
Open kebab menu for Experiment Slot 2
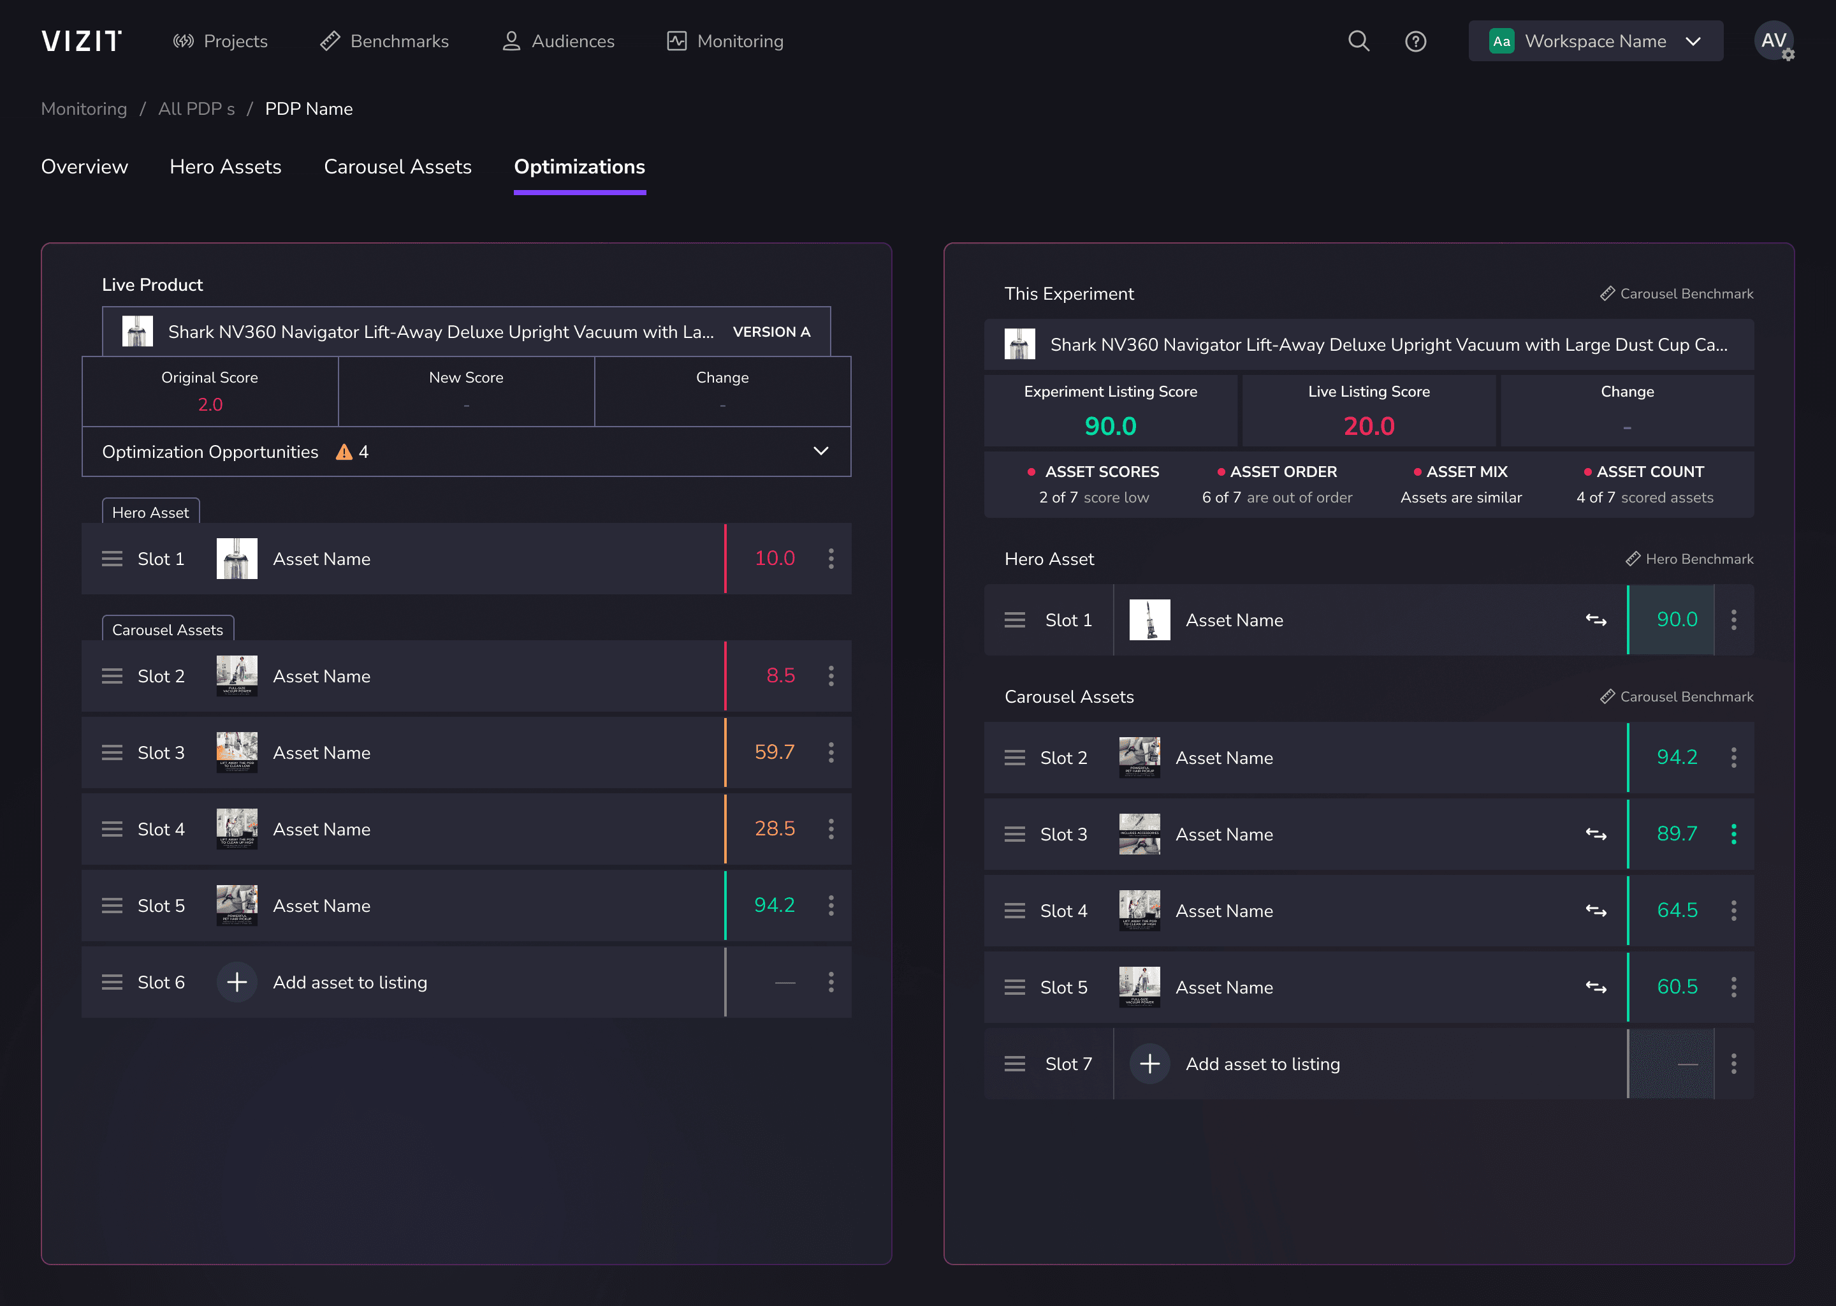[1734, 758]
